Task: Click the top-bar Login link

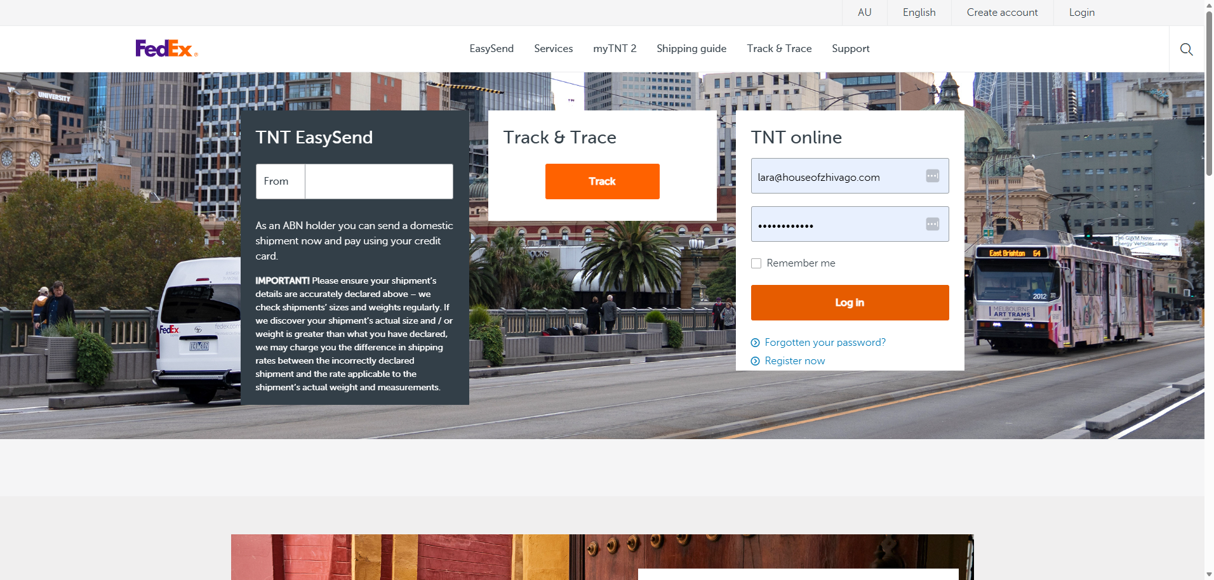Action: 1081,13
